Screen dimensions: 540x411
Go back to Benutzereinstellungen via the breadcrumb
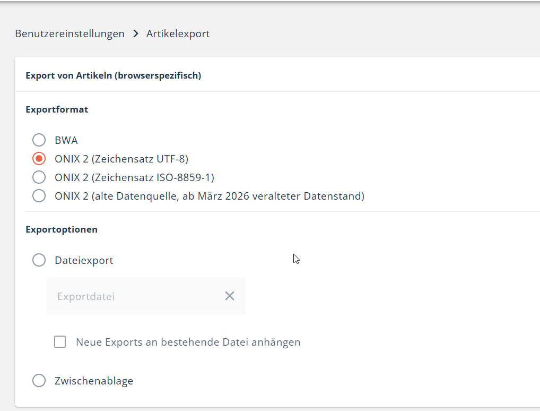pyautogui.click(x=69, y=34)
